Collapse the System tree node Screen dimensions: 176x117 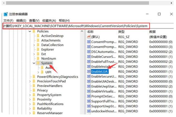pos(34,63)
